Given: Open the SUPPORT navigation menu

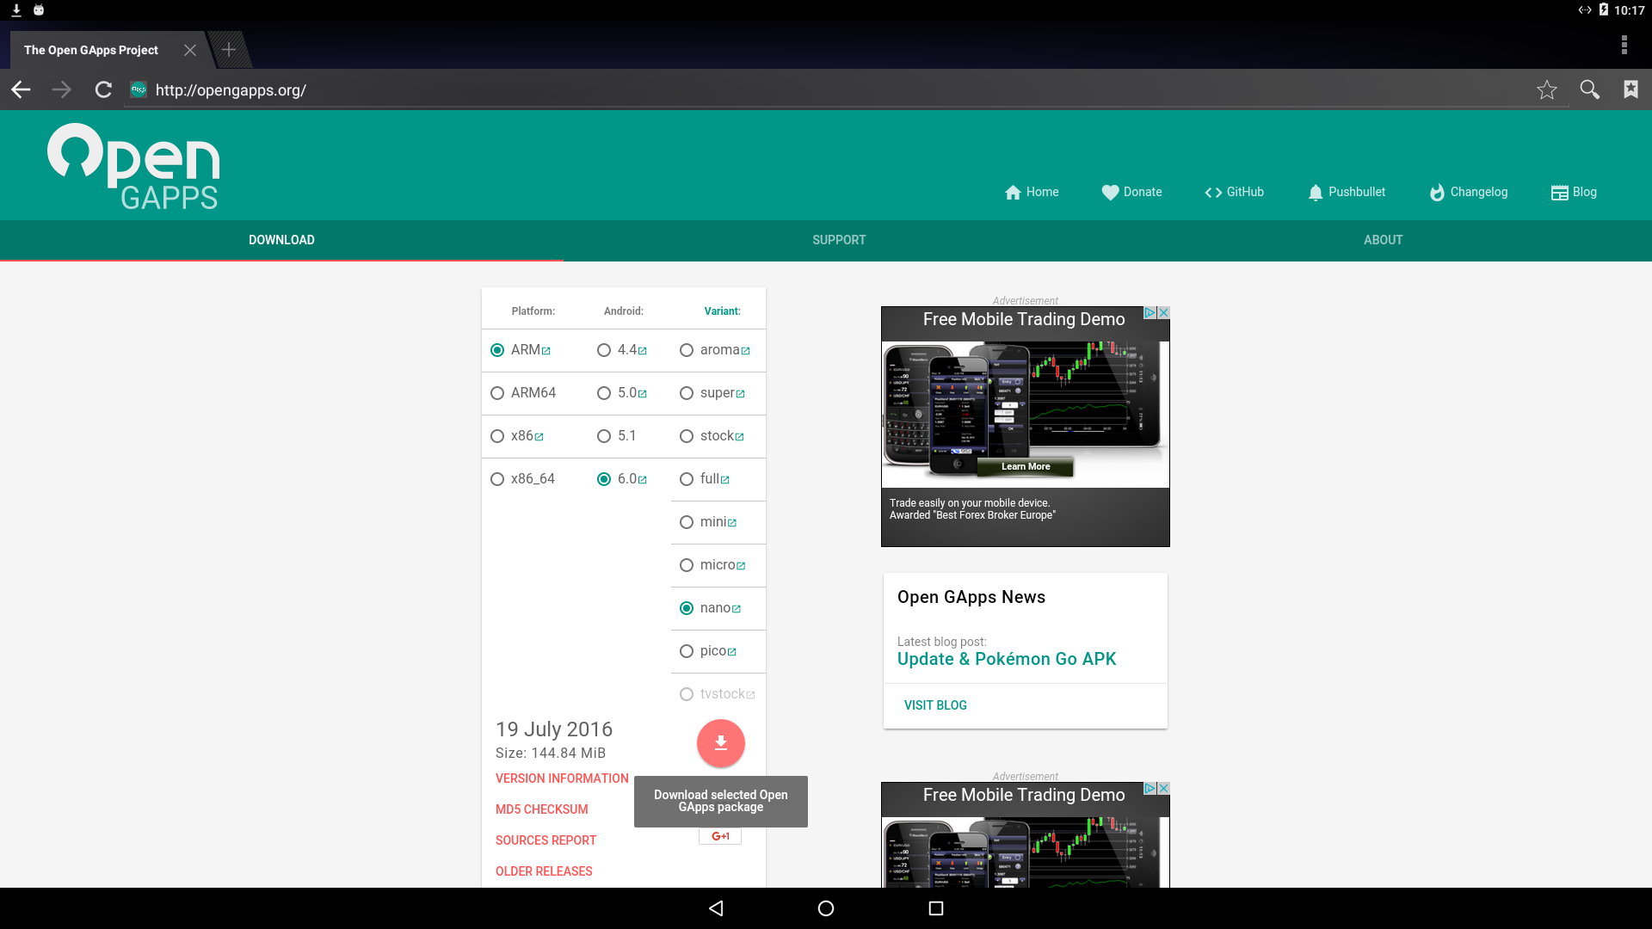Looking at the screenshot, I should pyautogui.click(x=839, y=239).
